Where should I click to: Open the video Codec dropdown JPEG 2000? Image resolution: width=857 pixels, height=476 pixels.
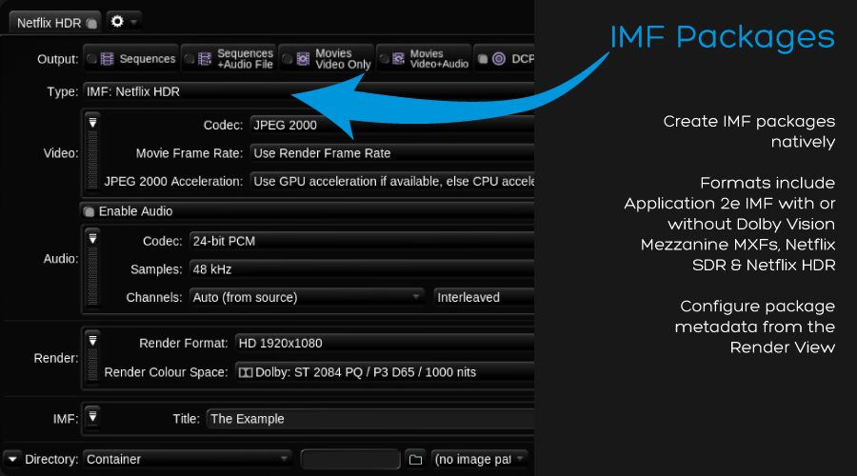point(392,125)
